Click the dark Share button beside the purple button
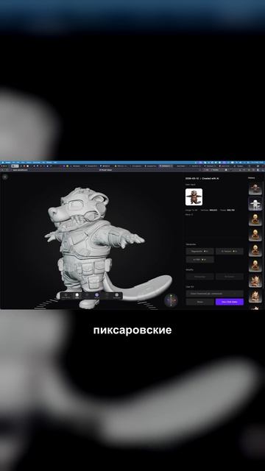Screen dimensions: 265x471 (199, 302)
